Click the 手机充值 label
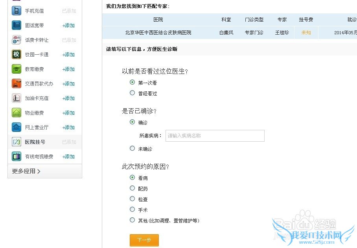This screenshot has width=357, height=248. (x=34, y=11)
